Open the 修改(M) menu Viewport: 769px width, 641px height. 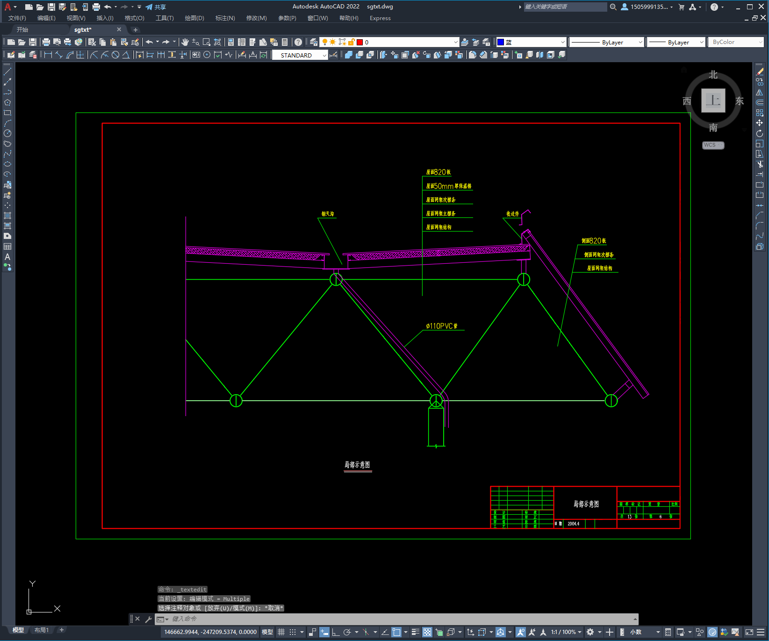pos(256,18)
